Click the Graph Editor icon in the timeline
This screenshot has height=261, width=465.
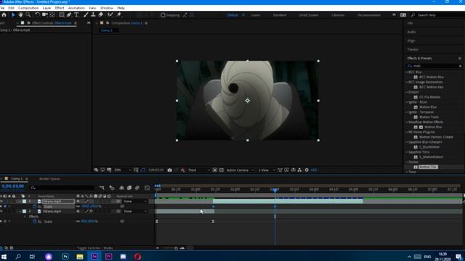(147, 188)
